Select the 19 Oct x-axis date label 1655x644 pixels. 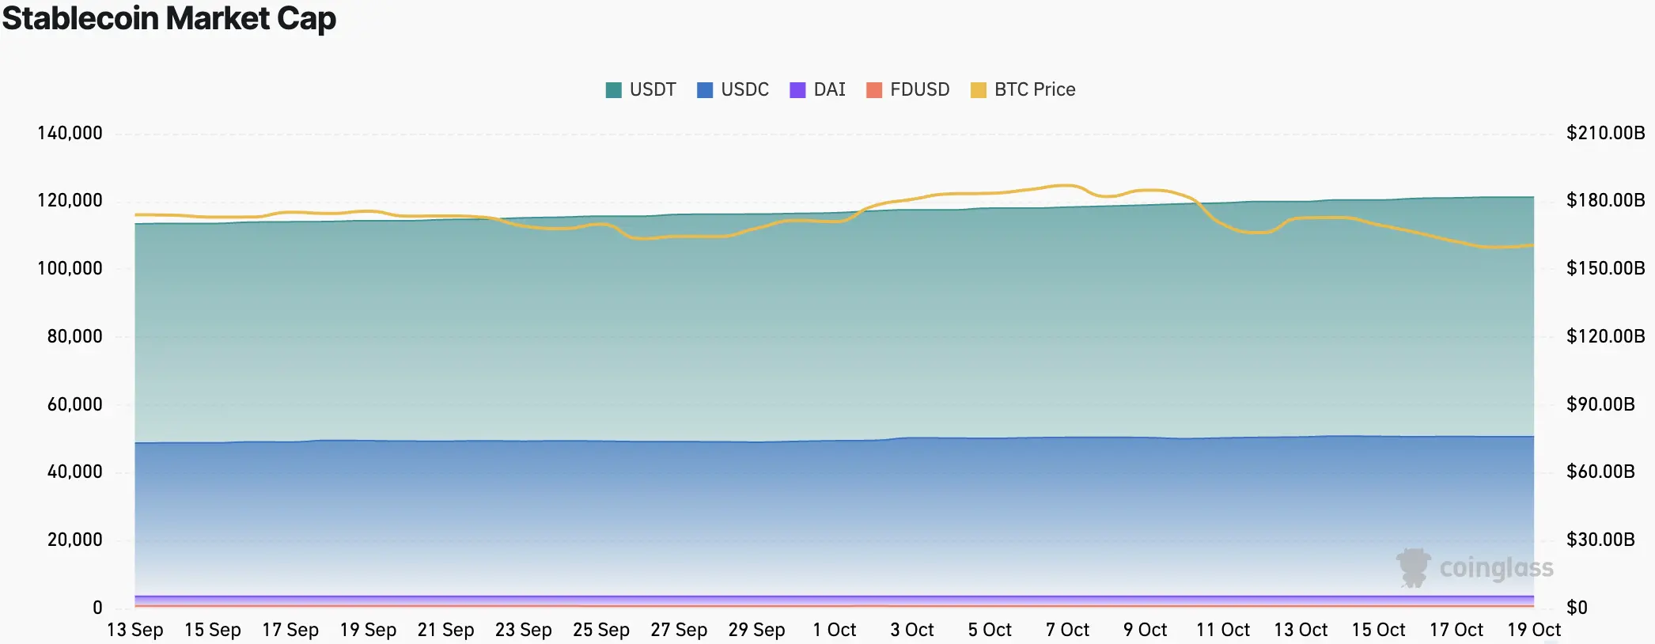pos(1533,630)
